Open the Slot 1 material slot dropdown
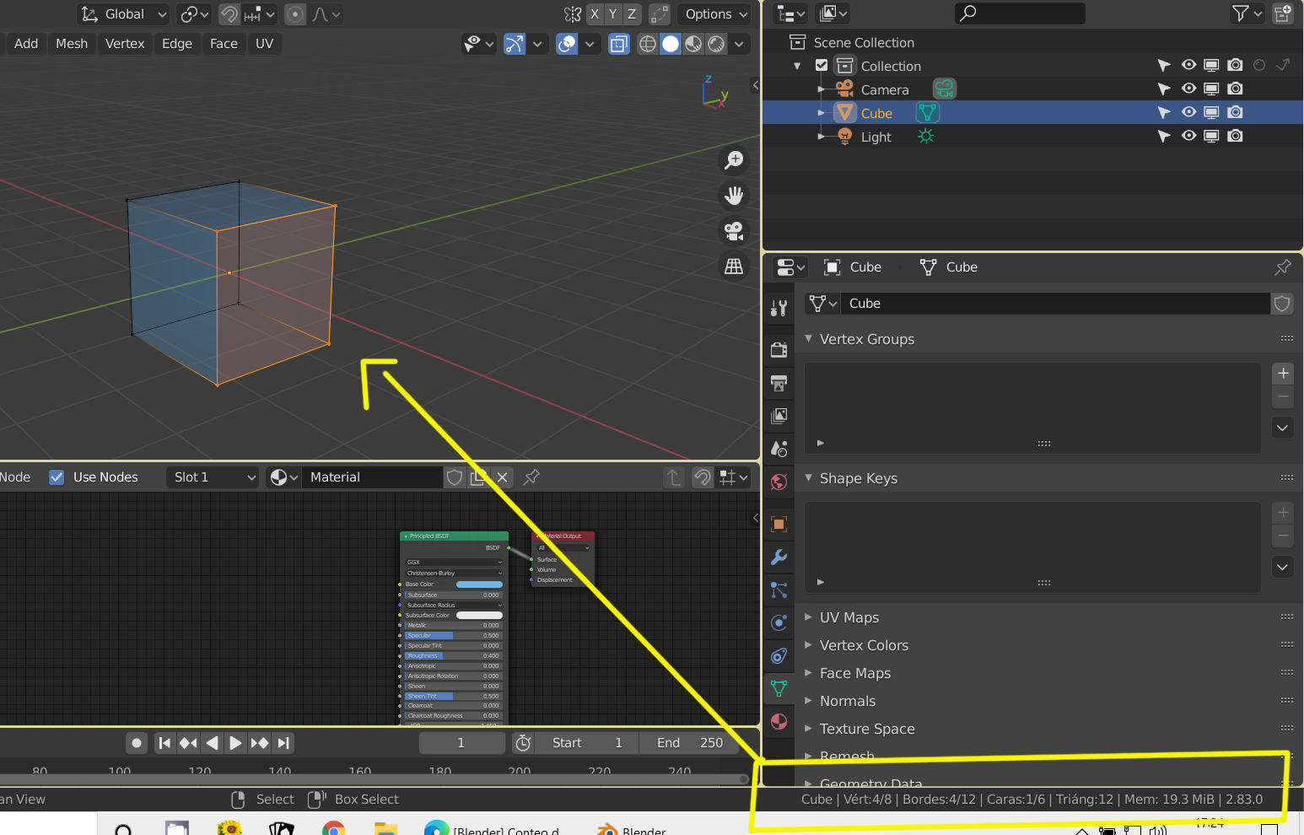 tap(212, 477)
